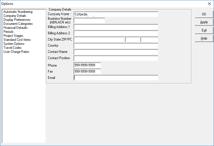
Task: Click the State input field
Action: [132, 39]
